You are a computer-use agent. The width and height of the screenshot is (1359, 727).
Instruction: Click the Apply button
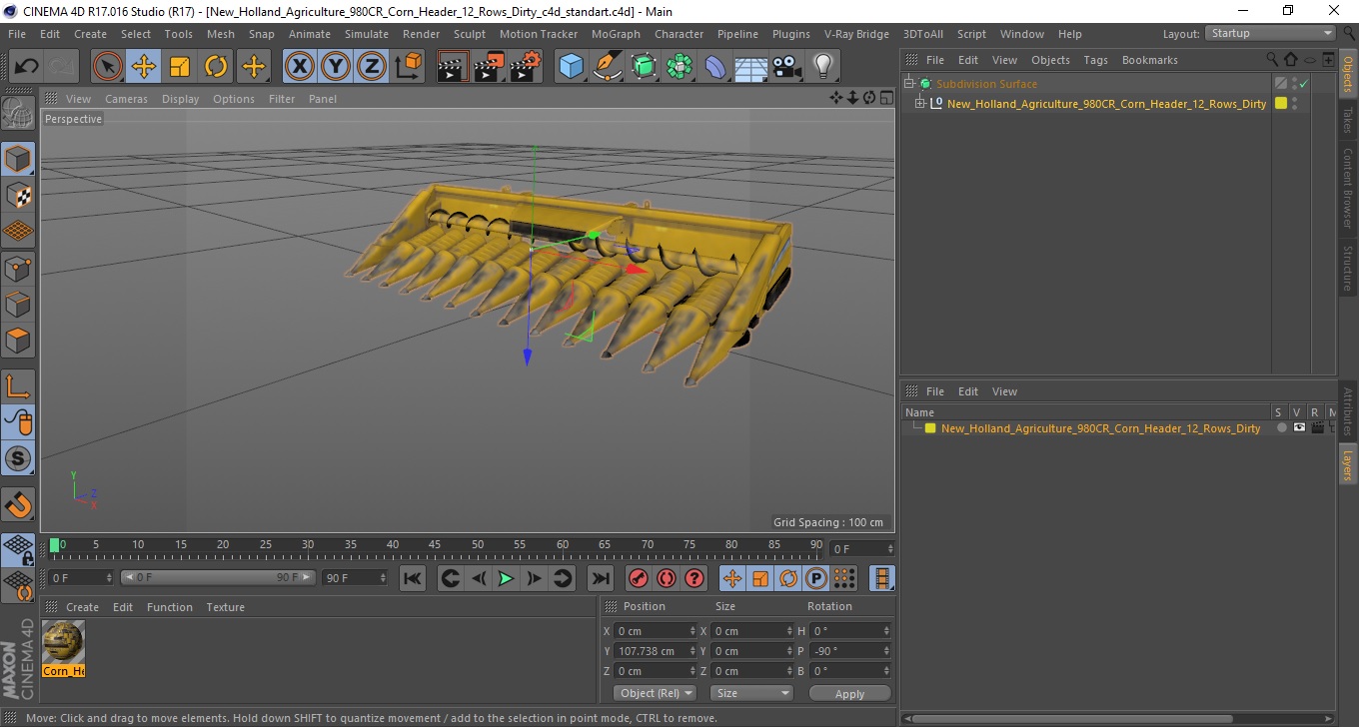click(849, 693)
